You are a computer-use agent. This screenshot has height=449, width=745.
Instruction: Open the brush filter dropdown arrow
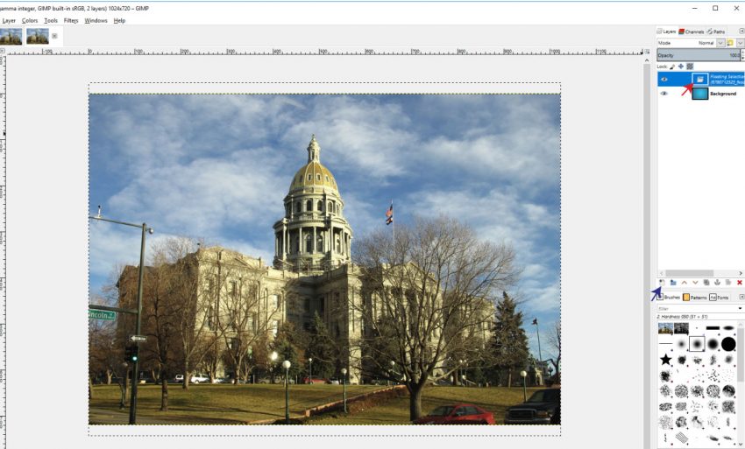(x=741, y=308)
